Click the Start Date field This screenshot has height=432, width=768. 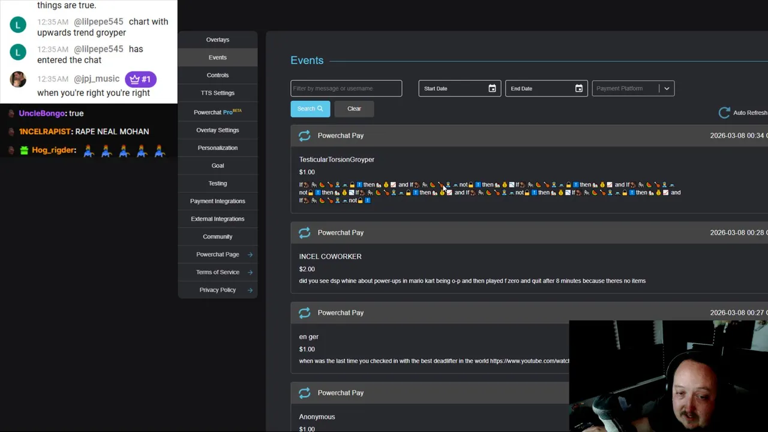[460, 88]
